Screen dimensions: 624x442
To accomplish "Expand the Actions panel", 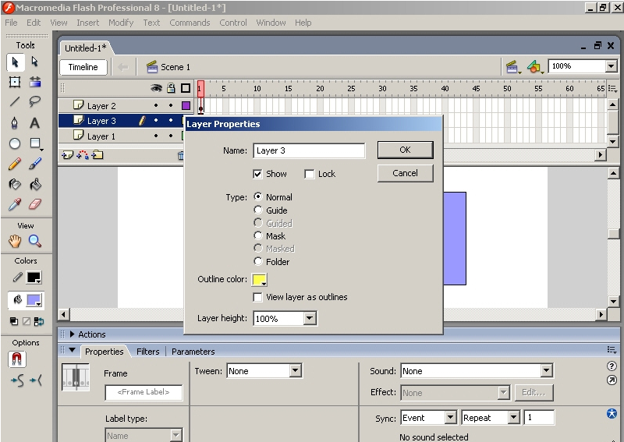I will (x=72, y=334).
